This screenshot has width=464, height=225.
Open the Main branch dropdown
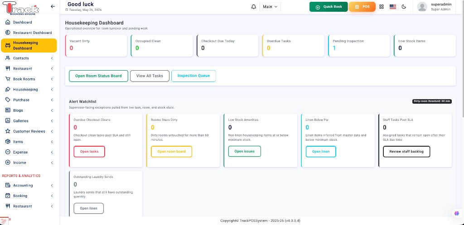click(270, 7)
